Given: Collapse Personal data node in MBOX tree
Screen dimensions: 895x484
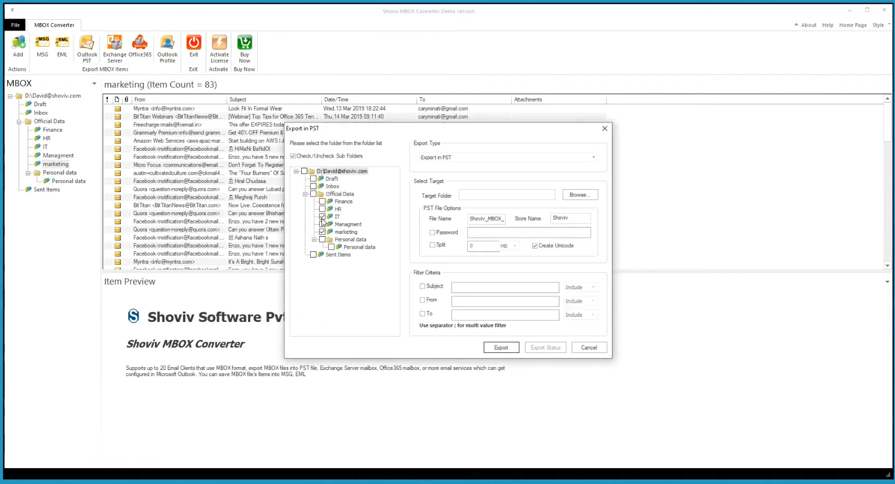Looking at the screenshot, I should [x=28, y=173].
